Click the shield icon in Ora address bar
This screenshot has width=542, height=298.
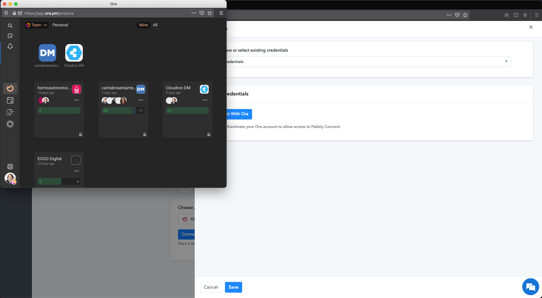6,13
